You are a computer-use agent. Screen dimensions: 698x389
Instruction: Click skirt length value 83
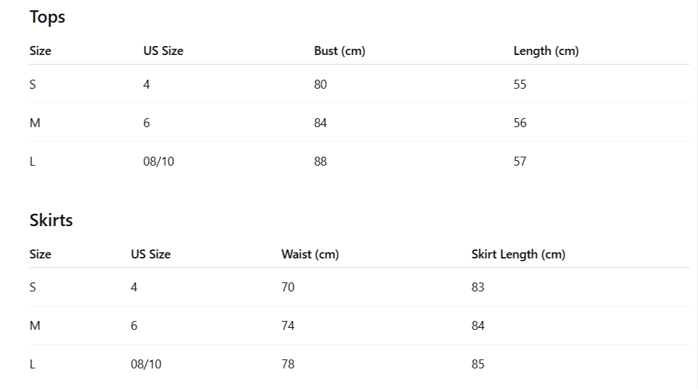tap(478, 287)
